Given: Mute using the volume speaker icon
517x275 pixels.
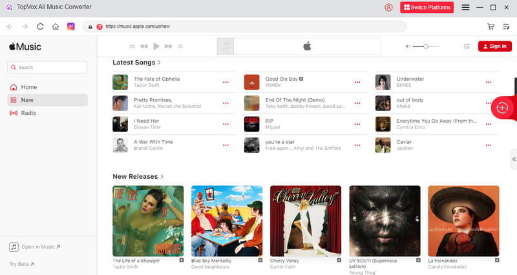Looking at the screenshot, I should [408, 46].
